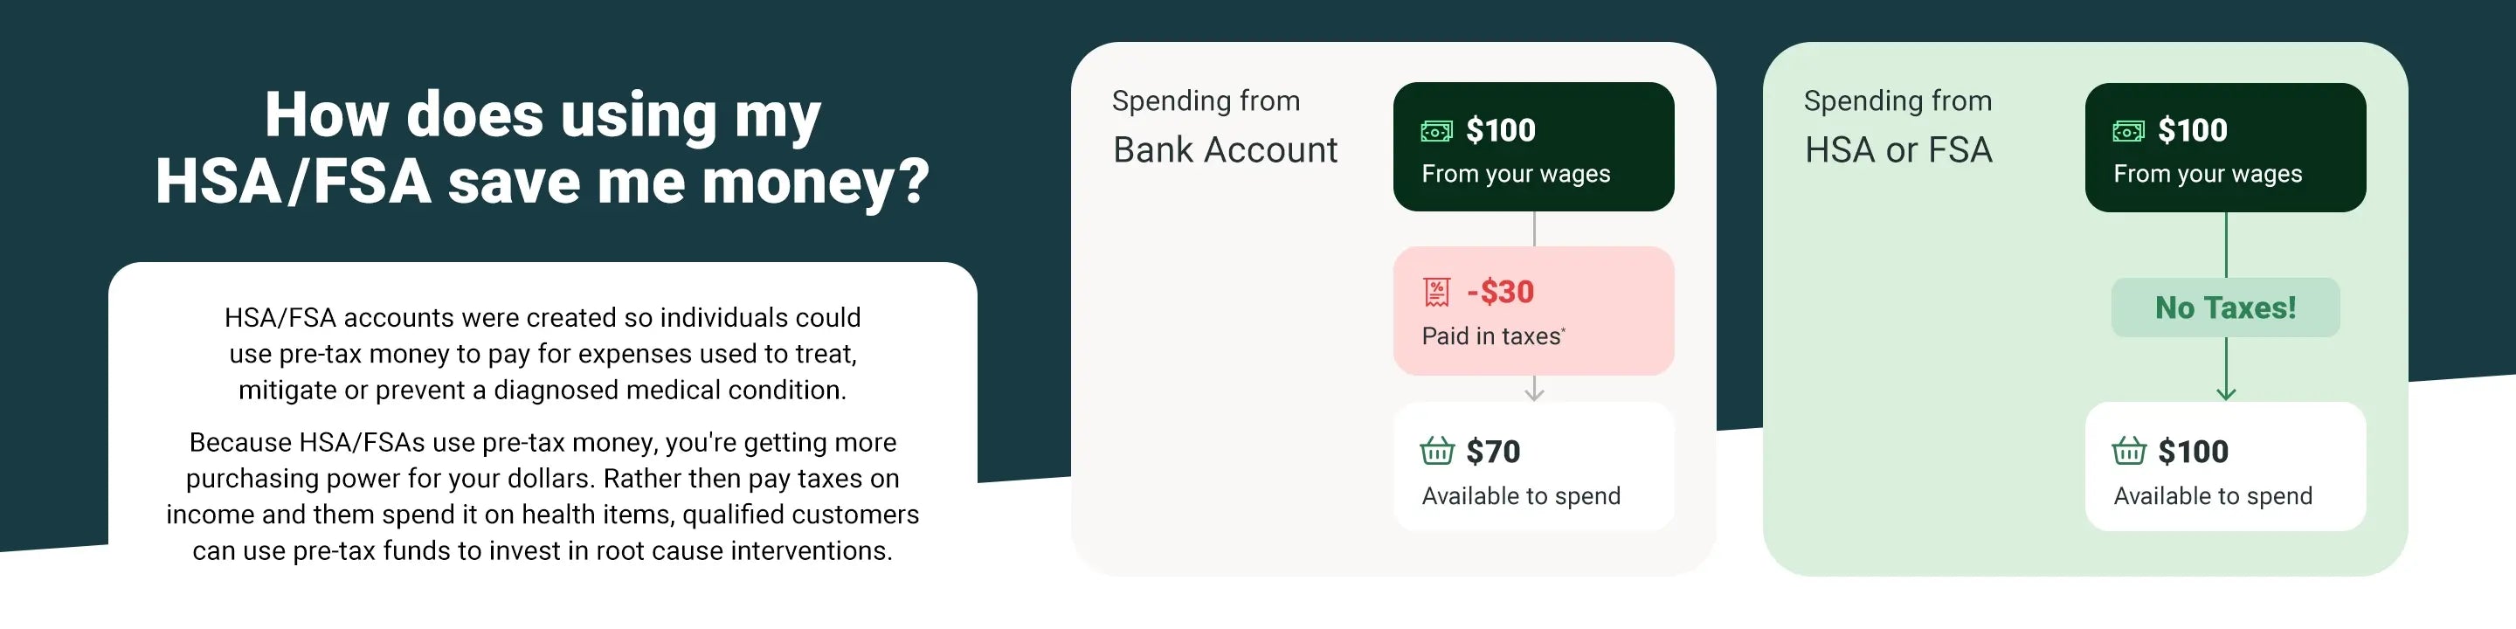Select the No Taxes! badge

(x=2225, y=308)
